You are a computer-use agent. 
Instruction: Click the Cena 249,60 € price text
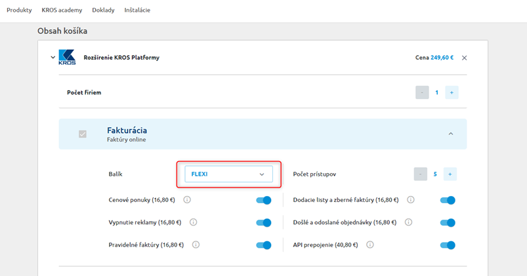click(x=434, y=58)
